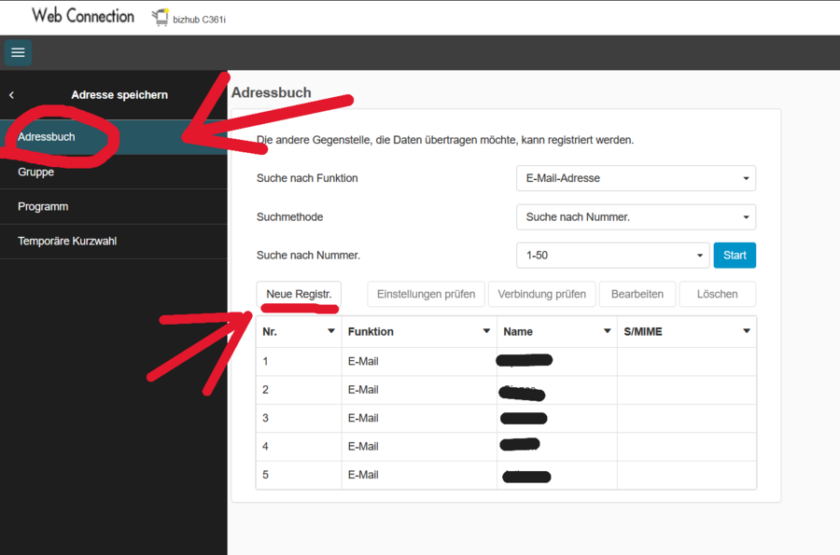
Task: Select Adressbuch in the sidebar
Action: click(x=47, y=137)
